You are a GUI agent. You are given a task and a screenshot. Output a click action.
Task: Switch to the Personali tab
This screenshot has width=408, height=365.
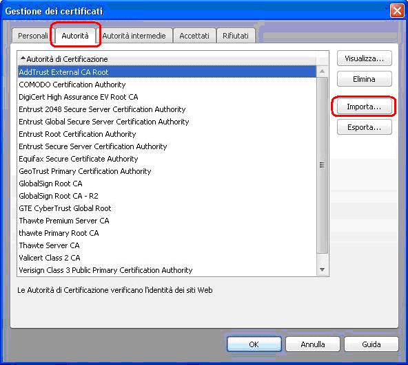tap(33, 36)
